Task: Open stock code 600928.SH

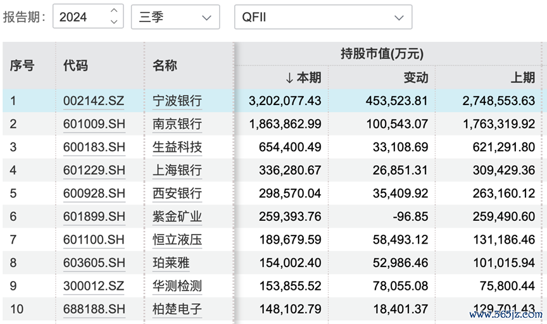Action: 94,193
